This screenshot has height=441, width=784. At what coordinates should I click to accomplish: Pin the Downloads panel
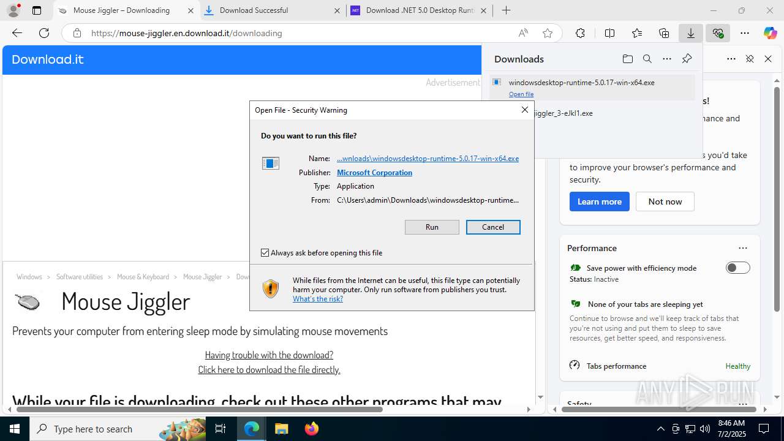(x=687, y=59)
